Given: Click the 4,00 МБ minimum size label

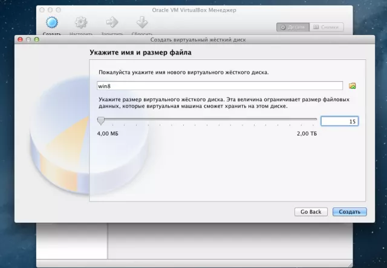Looking at the screenshot, I should click(108, 134).
